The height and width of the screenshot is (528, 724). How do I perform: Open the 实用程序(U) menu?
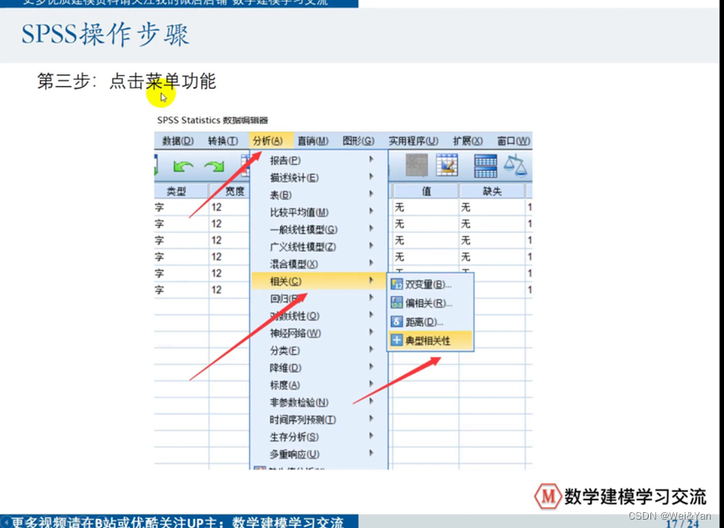click(413, 141)
